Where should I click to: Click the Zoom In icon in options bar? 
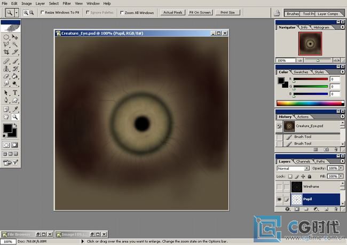(x=26, y=13)
